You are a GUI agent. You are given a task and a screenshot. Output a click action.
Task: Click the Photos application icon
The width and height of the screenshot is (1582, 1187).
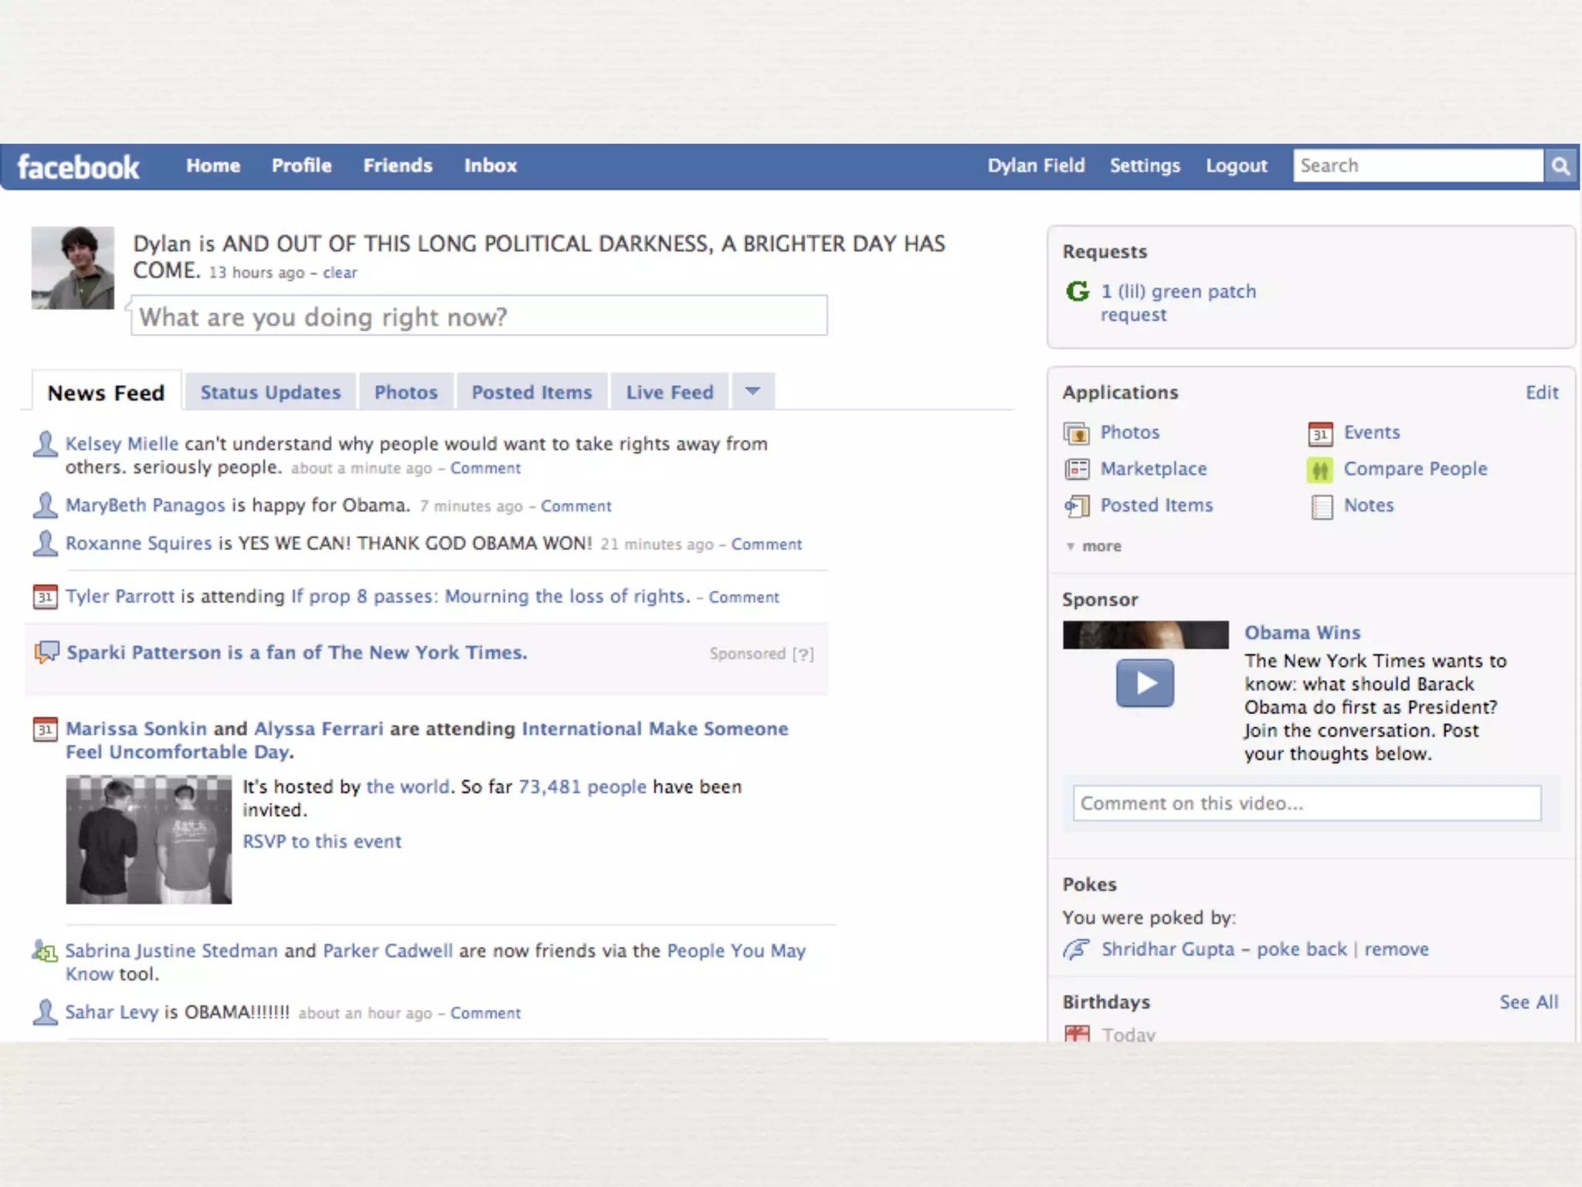1076,434
